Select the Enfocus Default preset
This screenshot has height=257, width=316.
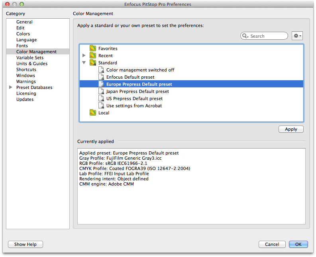point(191,77)
